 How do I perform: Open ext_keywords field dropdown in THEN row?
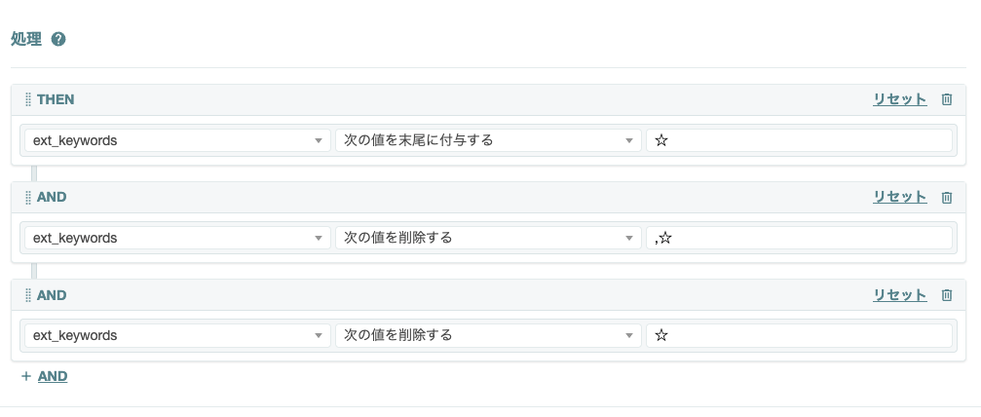pyautogui.click(x=177, y=140)
